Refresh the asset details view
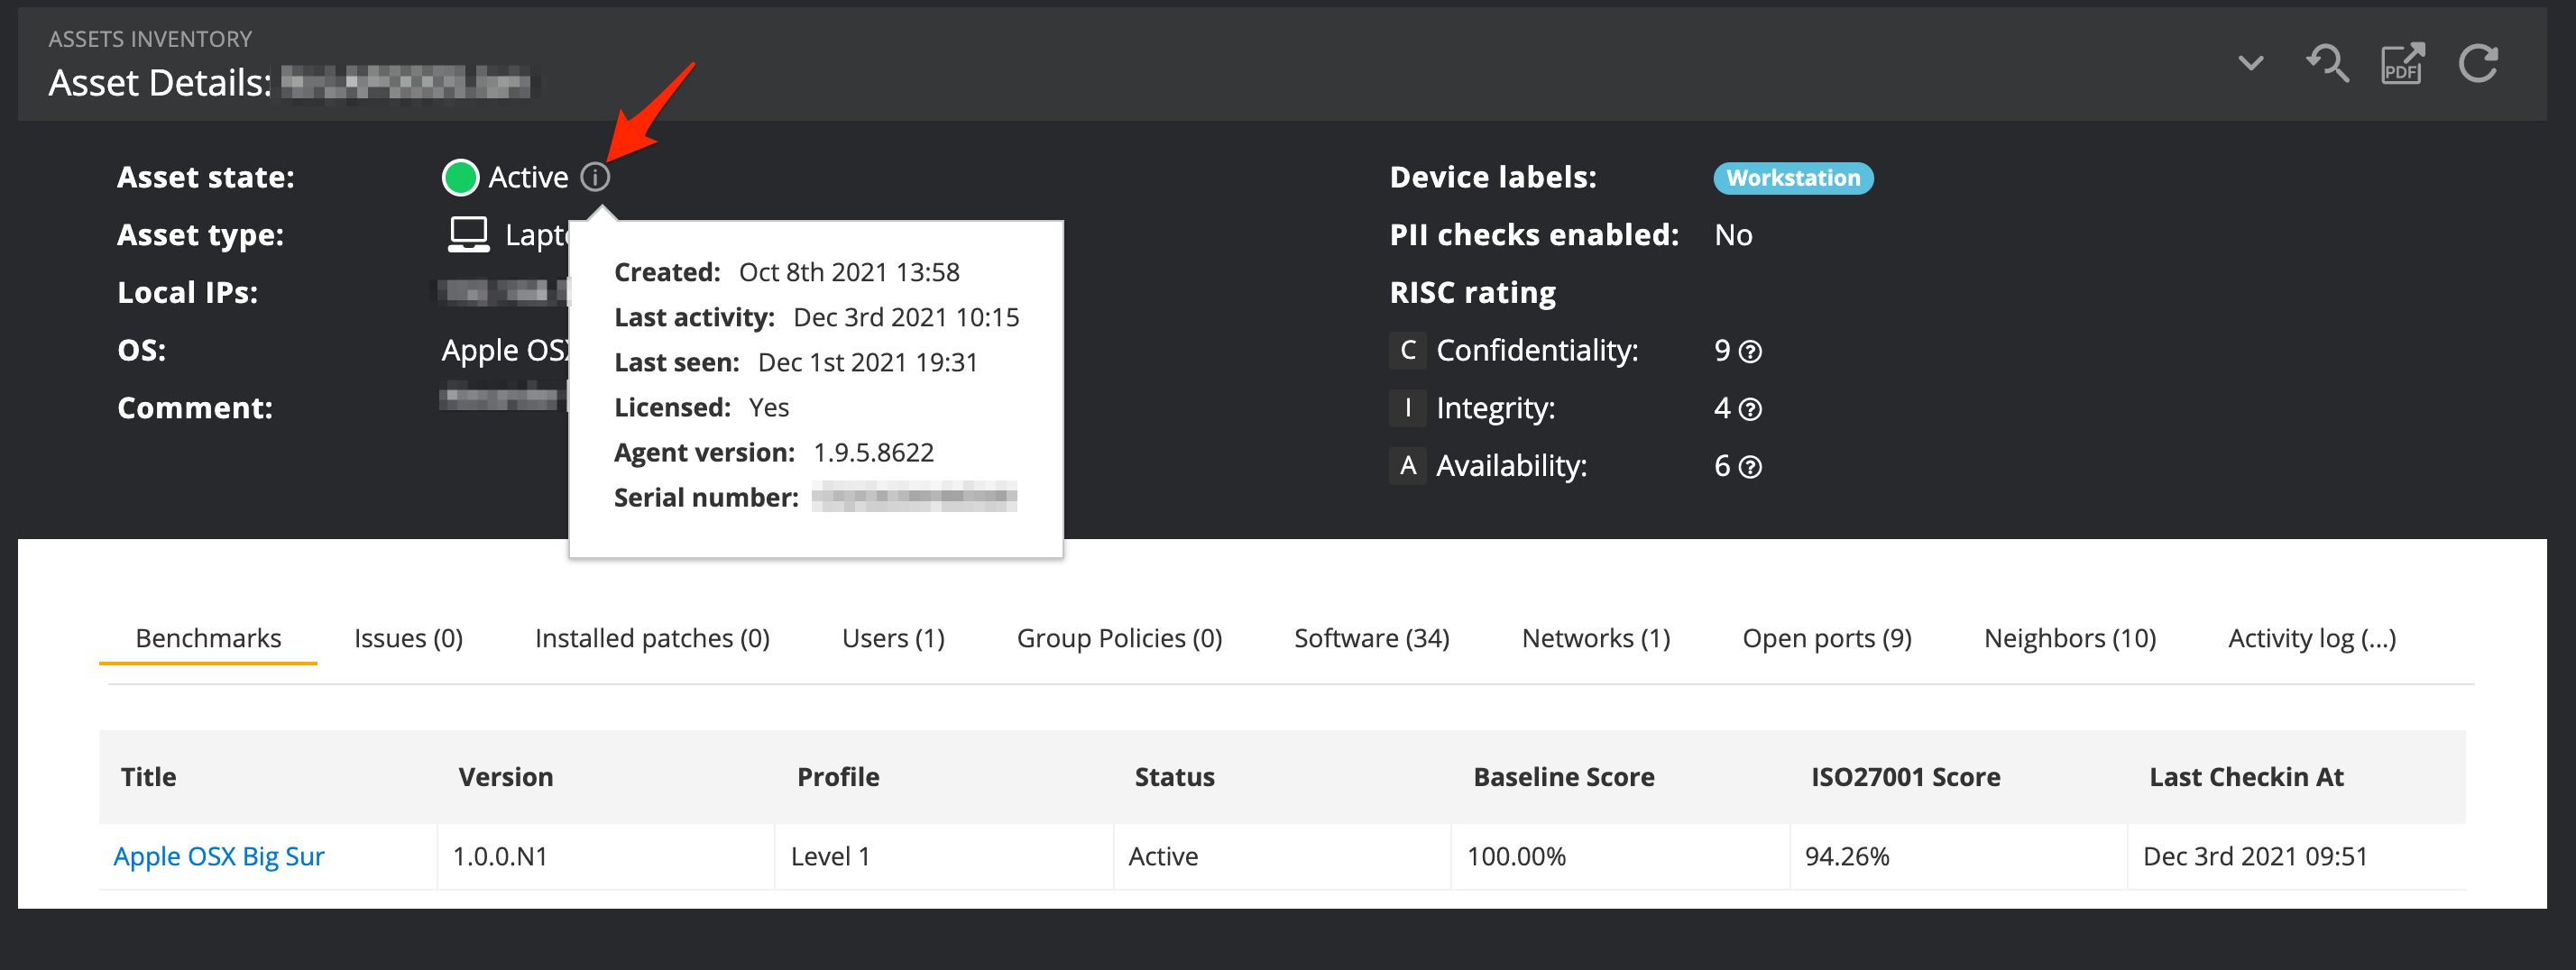 click(x=2478, y=64)
